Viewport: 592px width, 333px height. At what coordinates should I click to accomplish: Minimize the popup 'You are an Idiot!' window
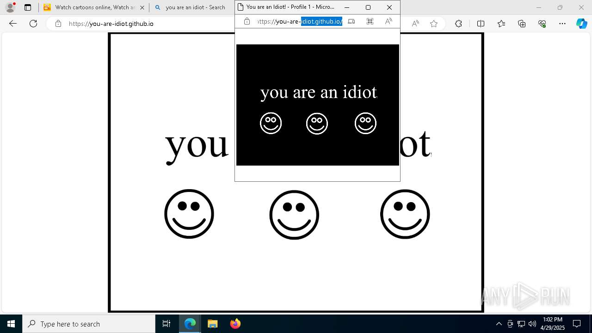(x=347, y=7)
